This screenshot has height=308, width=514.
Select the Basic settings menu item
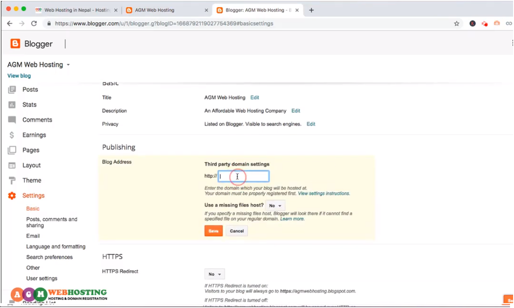32,208
